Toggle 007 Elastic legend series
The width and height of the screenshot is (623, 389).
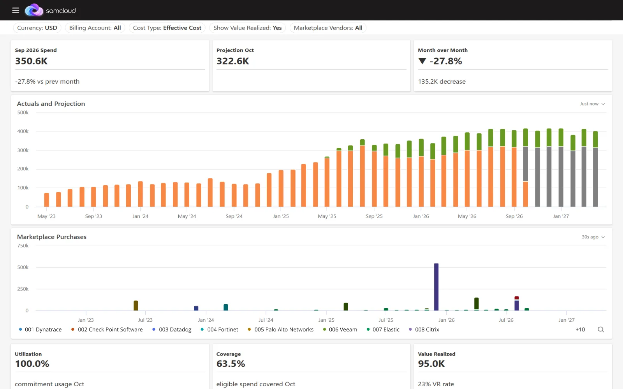click(383, 329)
